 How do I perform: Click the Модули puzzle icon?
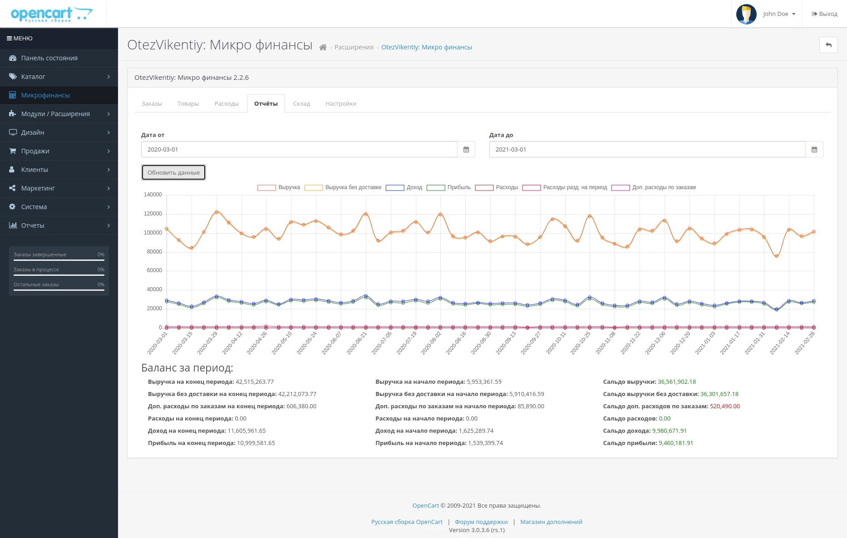[x=13, y=114]
